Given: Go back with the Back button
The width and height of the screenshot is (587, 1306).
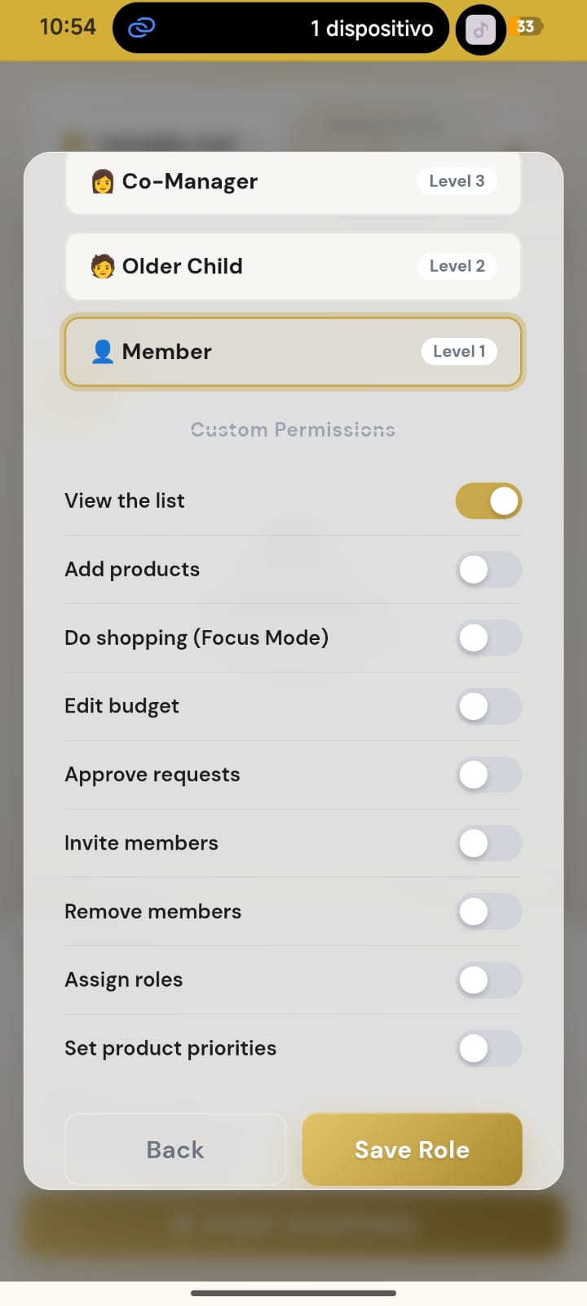Looking at the screenshot, I should [x=175, y=1149].
